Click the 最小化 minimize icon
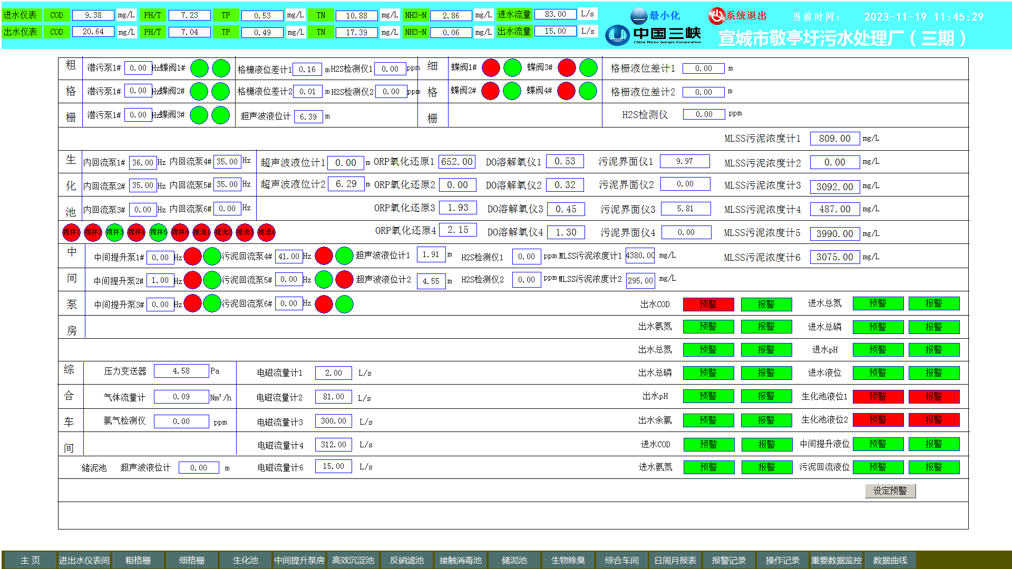 (639, 16)
